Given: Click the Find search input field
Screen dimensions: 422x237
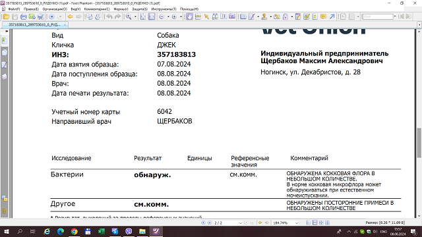Looking at the screenshot, I should point(377,16).
